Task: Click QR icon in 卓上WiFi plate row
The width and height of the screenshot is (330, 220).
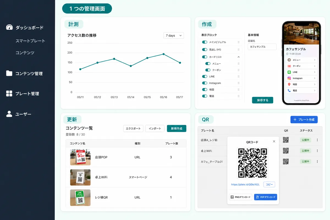Action: pyautogui.click(x=286, y=151)
